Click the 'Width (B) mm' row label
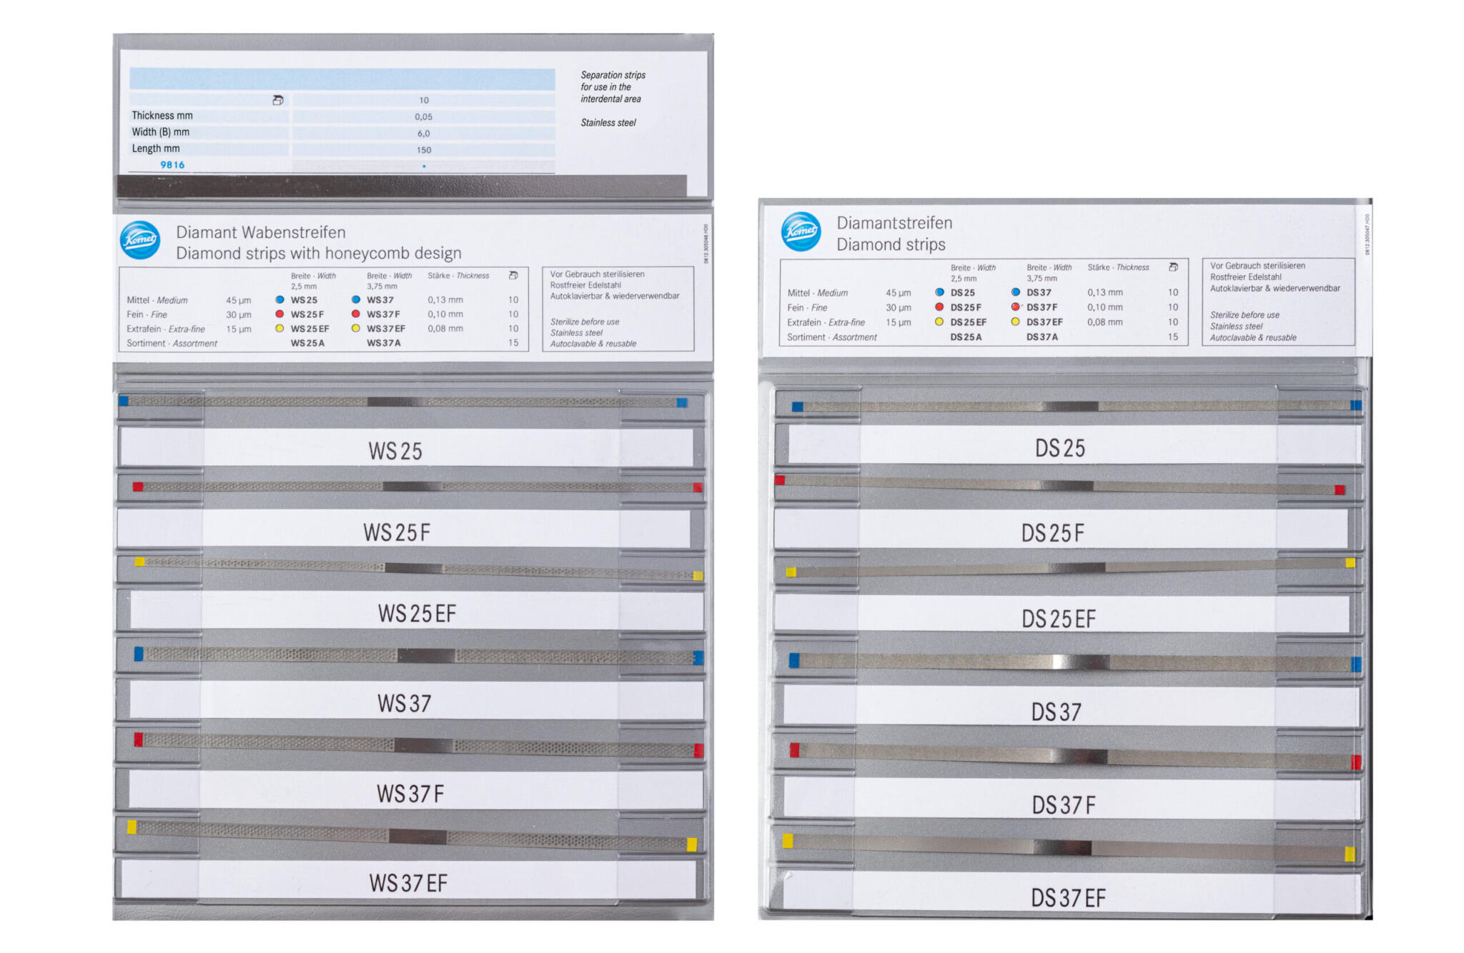The image size is (1464, 953). click(160, 132)
